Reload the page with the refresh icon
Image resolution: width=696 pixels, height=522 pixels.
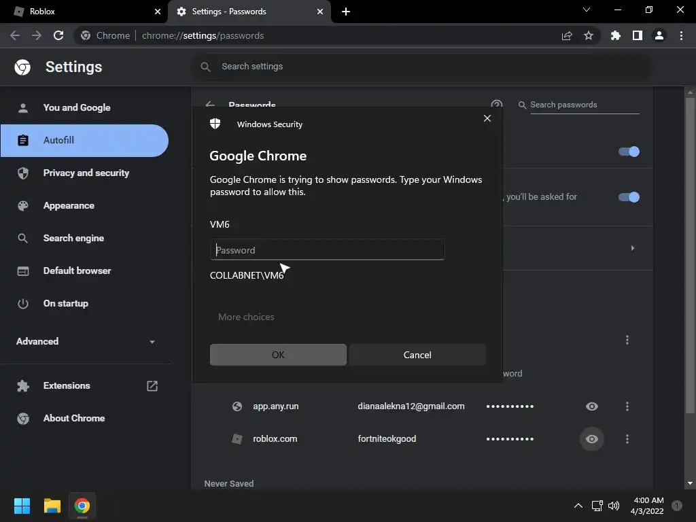tap(58, 35)
